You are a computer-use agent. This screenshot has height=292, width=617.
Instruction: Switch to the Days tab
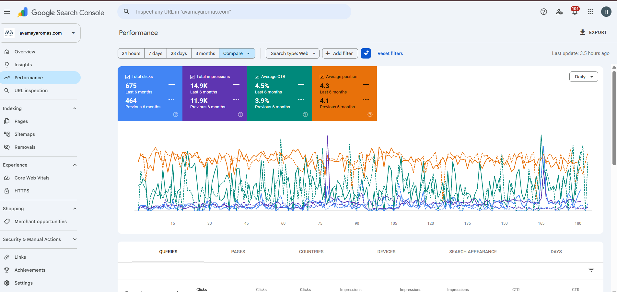(556, 252)
